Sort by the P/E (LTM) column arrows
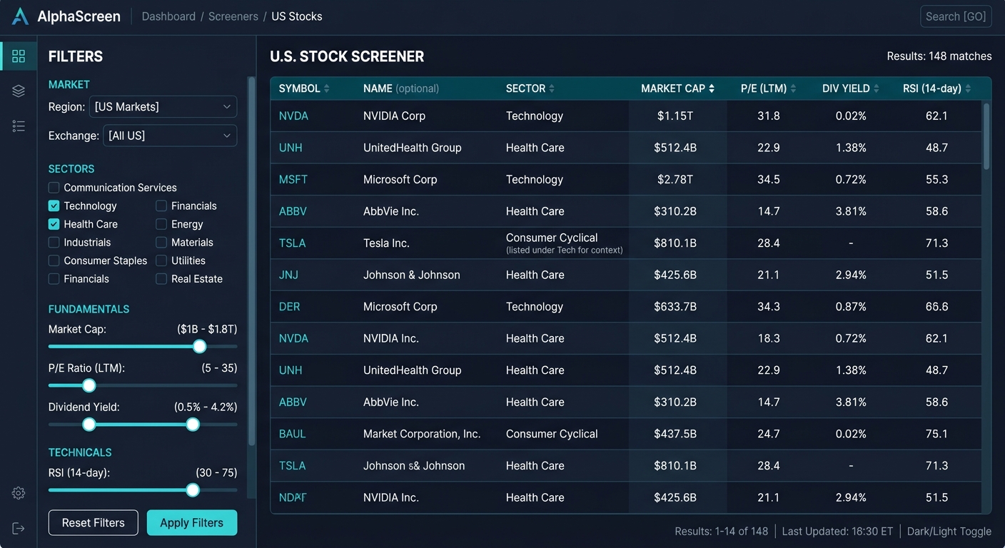Screen dimensions: 1005x548 pyautogui.click(x=793, y=88)
